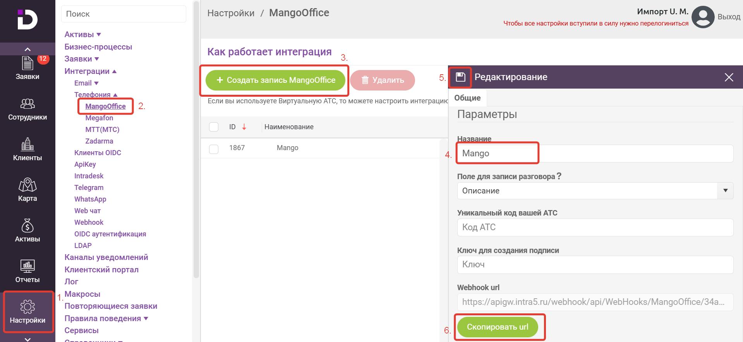The image size is (743, 342).
Task: Close the Редактирование panel
Action: [729, 77]
